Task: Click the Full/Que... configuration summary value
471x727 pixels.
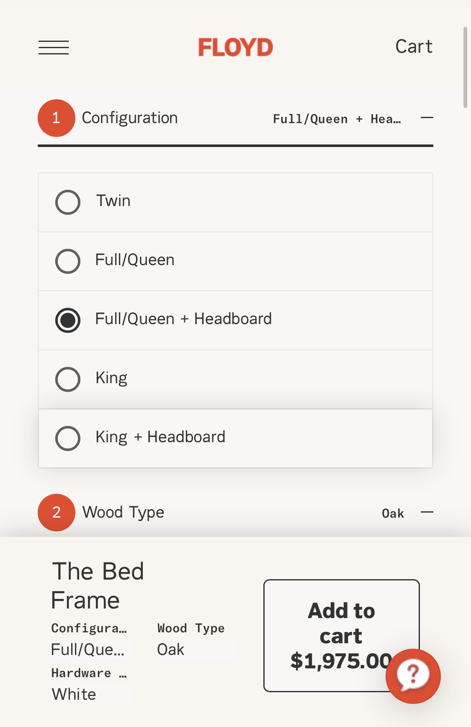Action: click(x=88, y=650)
